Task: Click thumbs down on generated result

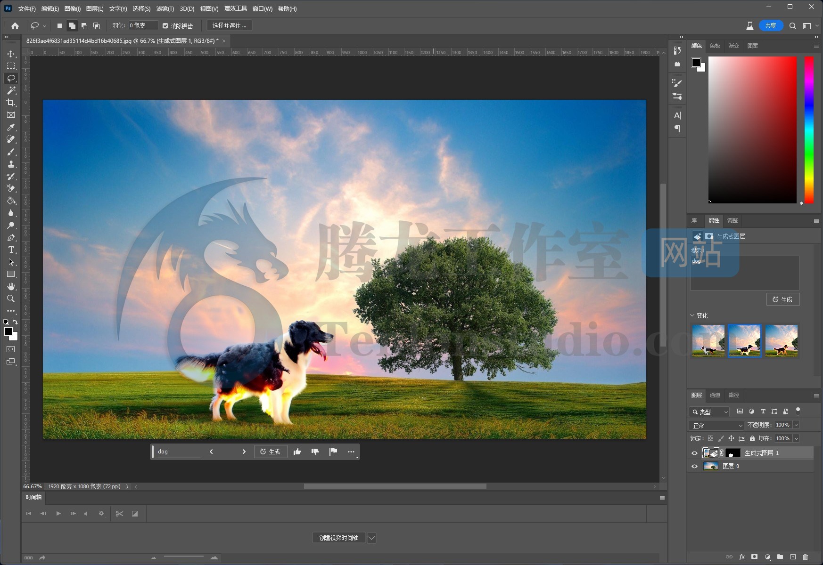Action: [315, 452]
